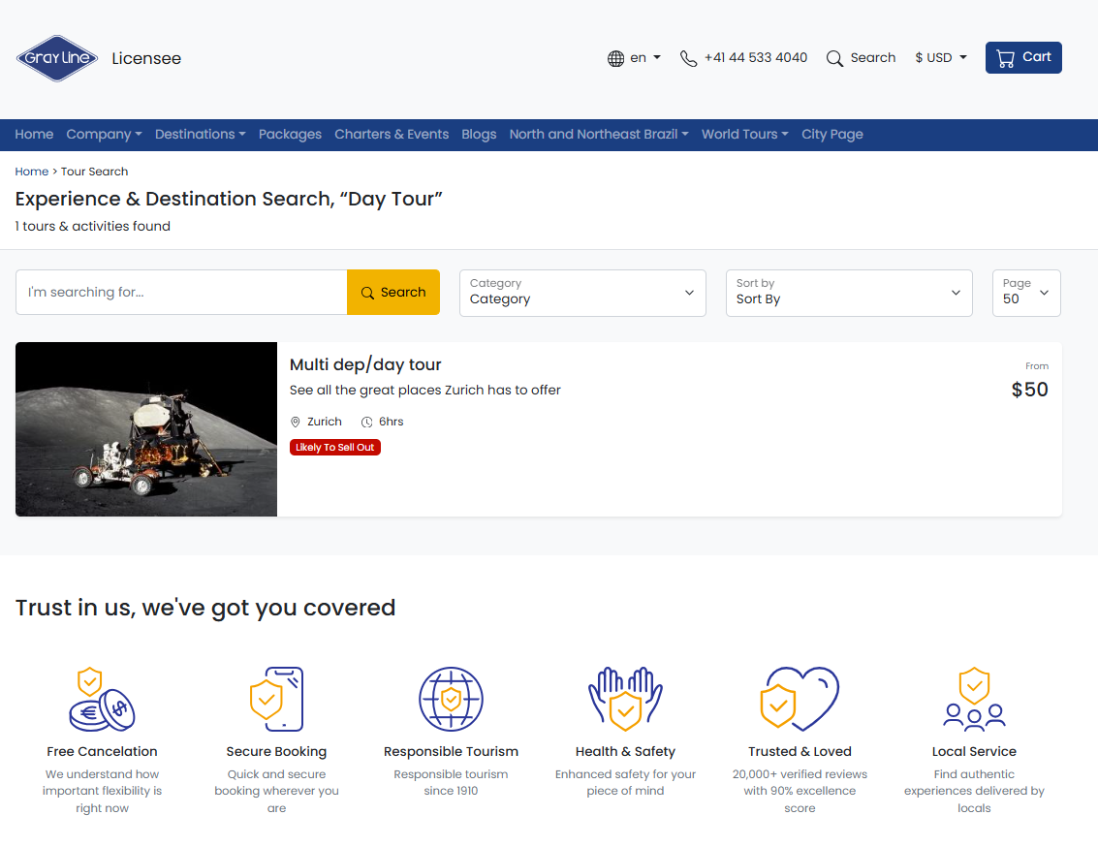Expand the Category filter dropdown
This screenshot has width=1098, height=847.
click(582, 293)
